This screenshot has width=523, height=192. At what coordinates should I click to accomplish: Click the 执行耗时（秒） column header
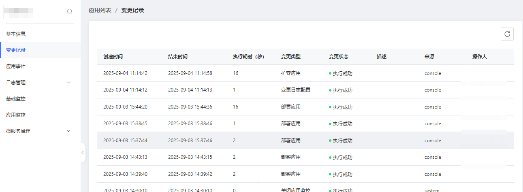pos(248,57)
